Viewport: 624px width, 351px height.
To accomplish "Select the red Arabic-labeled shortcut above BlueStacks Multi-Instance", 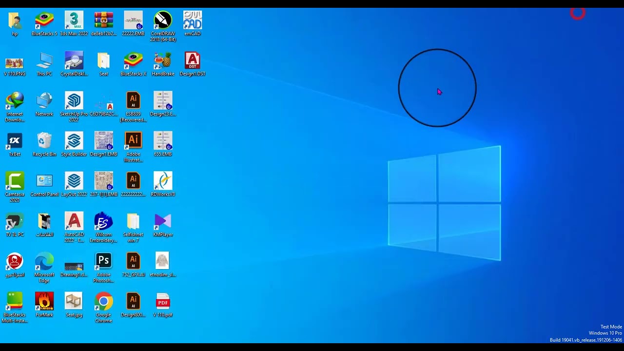I will click(x=15, y=261).
